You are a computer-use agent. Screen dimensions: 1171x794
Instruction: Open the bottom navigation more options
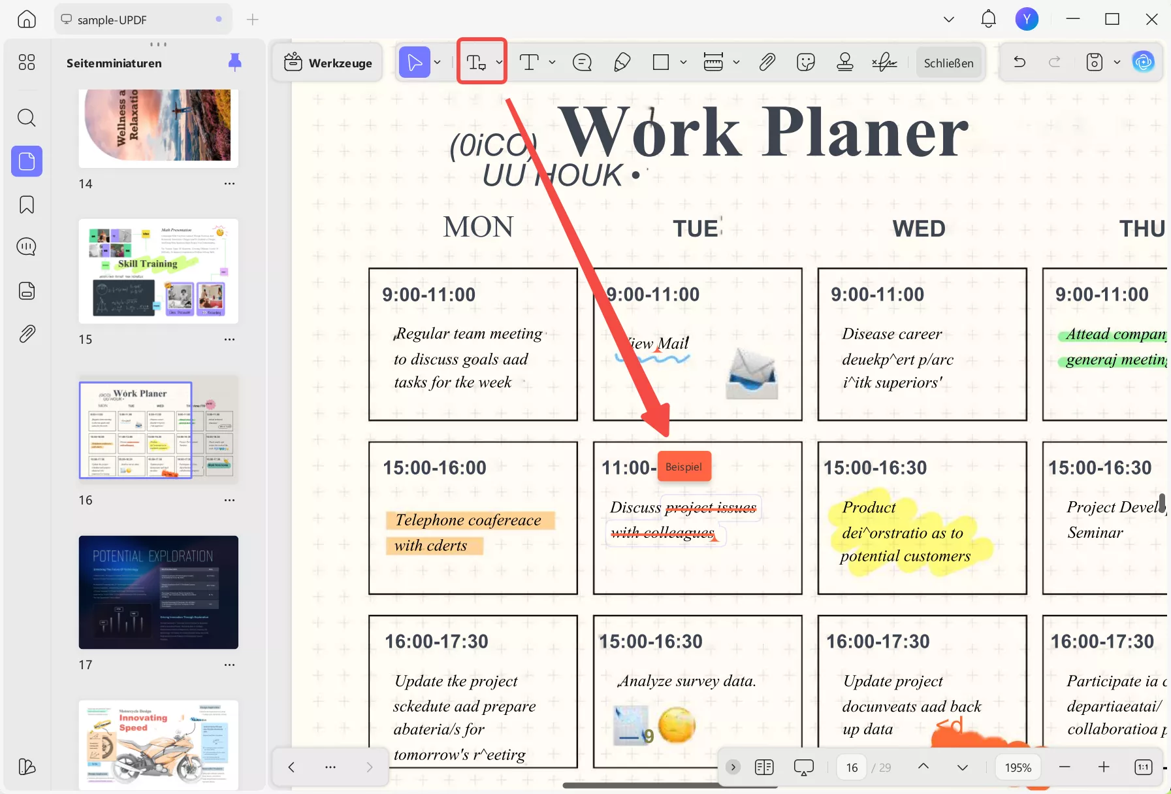click(x=330, y=767)
